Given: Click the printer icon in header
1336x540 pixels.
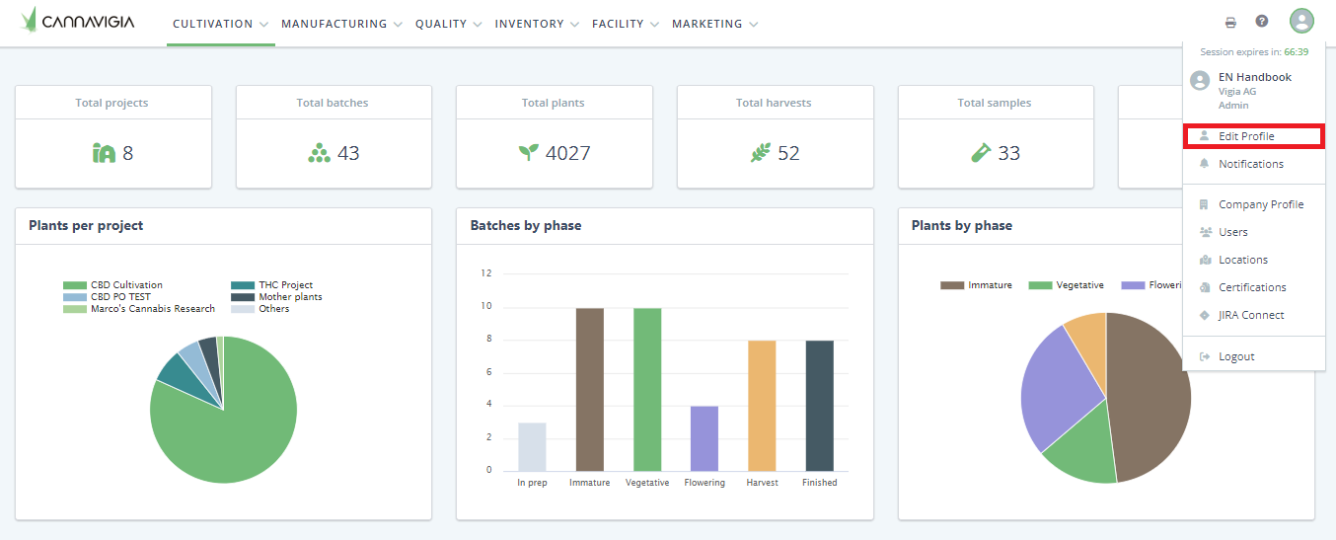Looking at the screenshot, I should click(x=1230, y=23).
